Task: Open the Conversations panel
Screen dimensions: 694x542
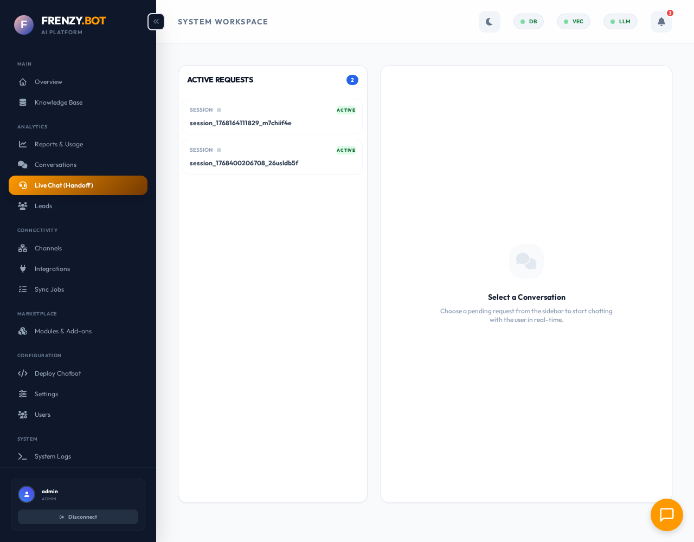Action: (x=55, y=165)
